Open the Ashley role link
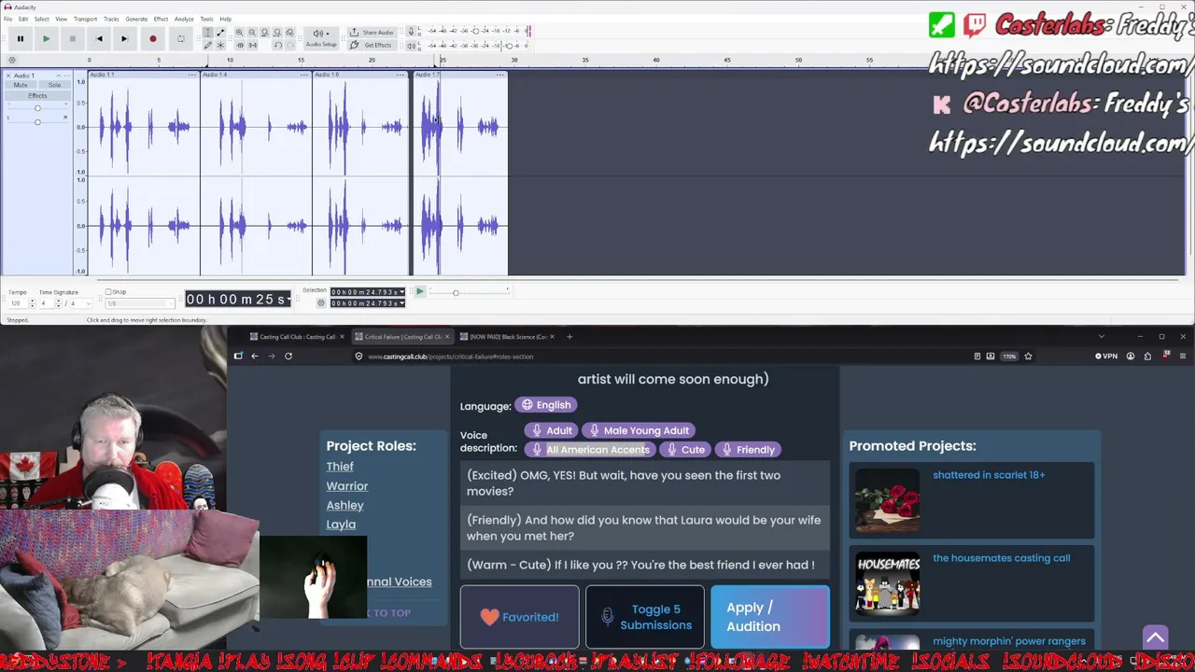The height and width of the screenshot is (672, 1195). (x=344, y=505)
